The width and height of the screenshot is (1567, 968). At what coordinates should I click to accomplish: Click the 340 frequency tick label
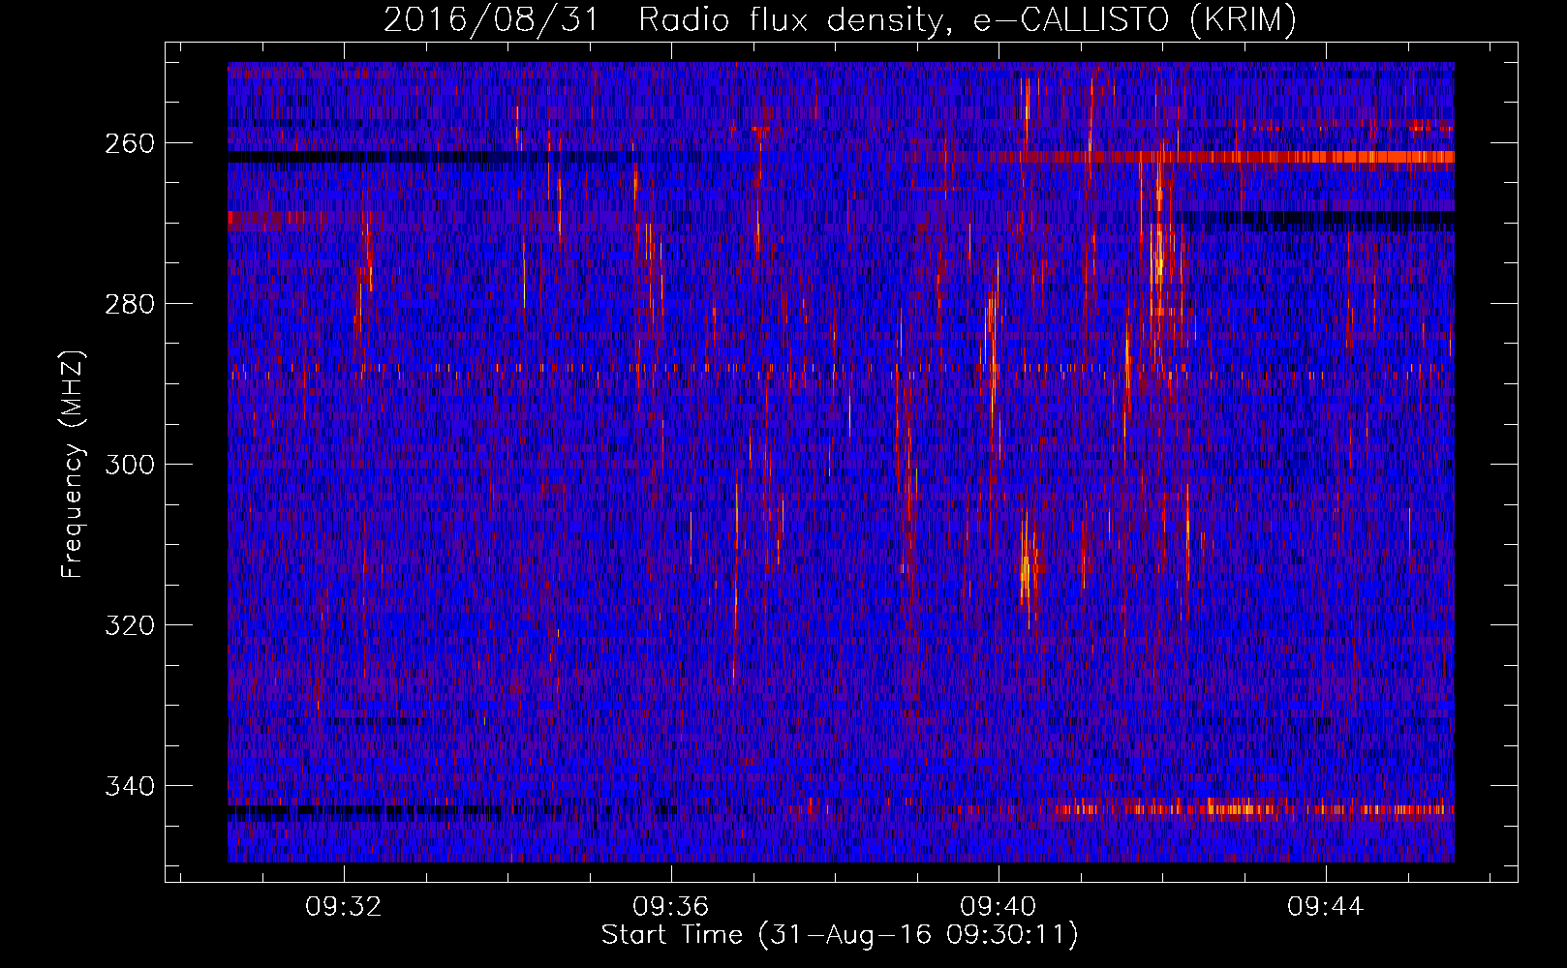pyautogui.click(x=130, y=786)
